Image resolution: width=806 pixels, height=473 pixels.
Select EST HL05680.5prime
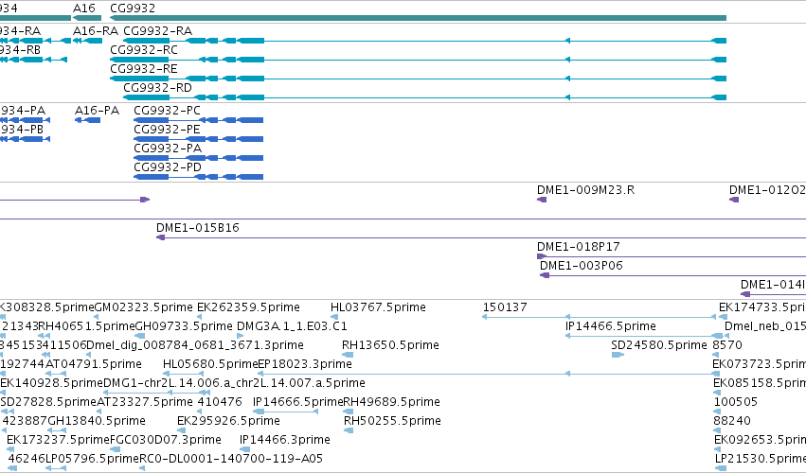(x=210, y=364)
